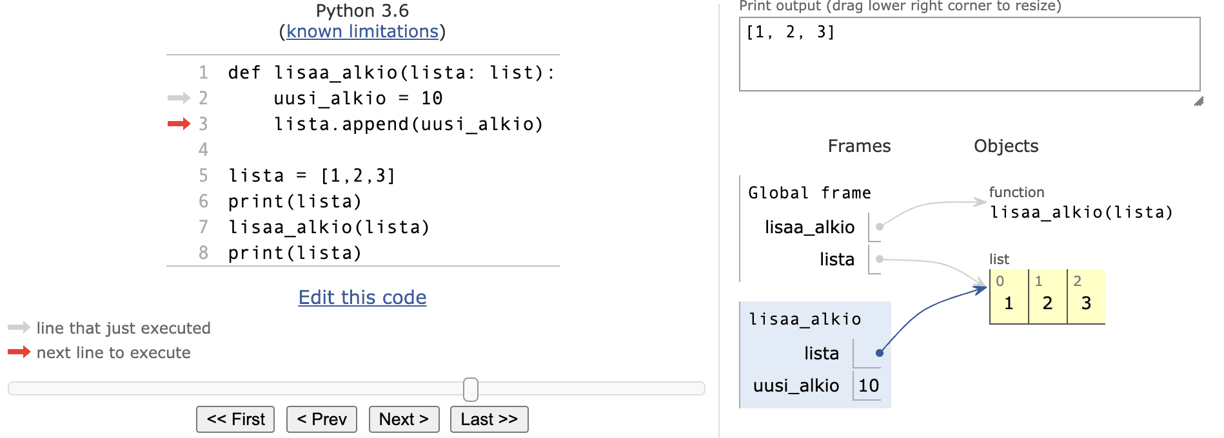Click the gray just-executed arrow at line 2
The height and width of the screenshot is (438, 1224).
[179, 98]
